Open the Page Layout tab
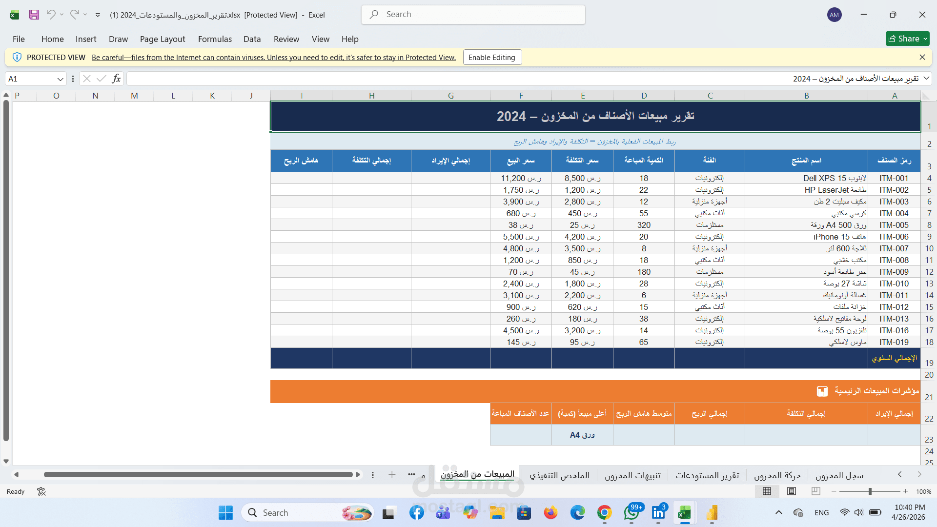Viewport: 937px width, 527px height. [163, 39]
